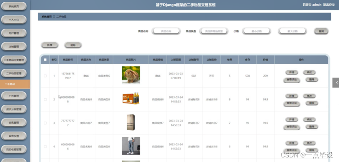Screen dimensions: 339x162
Task: Open the jeans product image in row 4
Action: click(131, 146)
